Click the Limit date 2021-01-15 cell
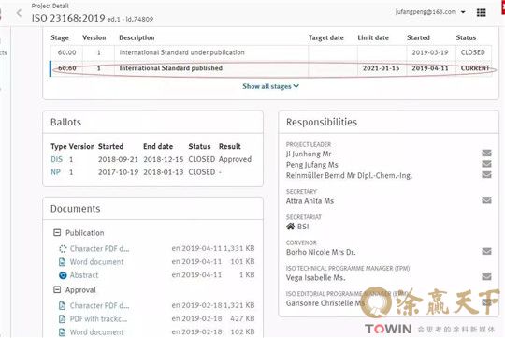505x338 pixels. [381, 68]
